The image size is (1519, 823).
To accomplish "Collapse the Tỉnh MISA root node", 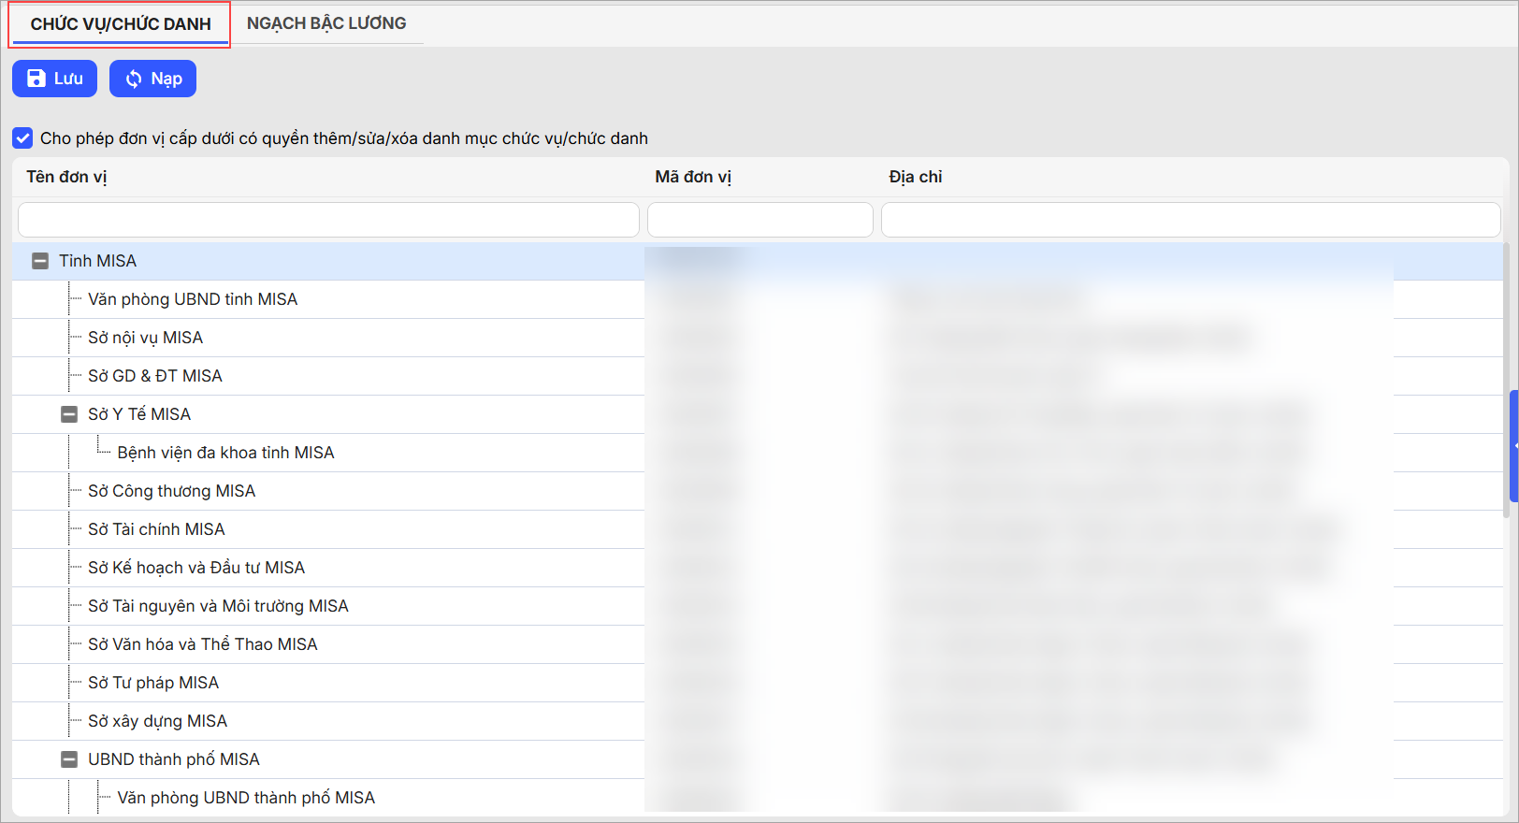I will click(40, 261).
